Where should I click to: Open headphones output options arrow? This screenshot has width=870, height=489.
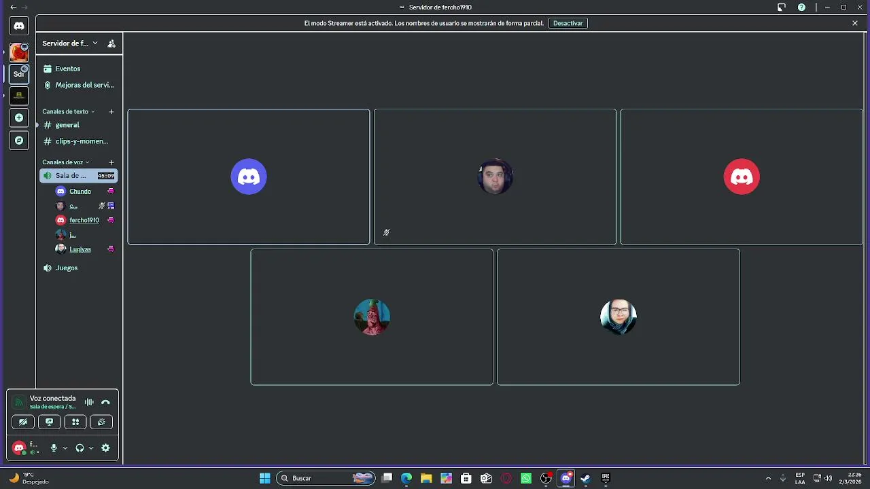[x=91, y=448]
